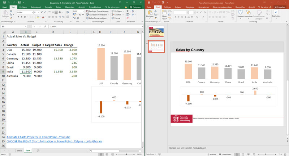Toggle Normal view button in PowerPoint status bar
This screenshot has height=156, width=289.
click(x=237, y=155)
